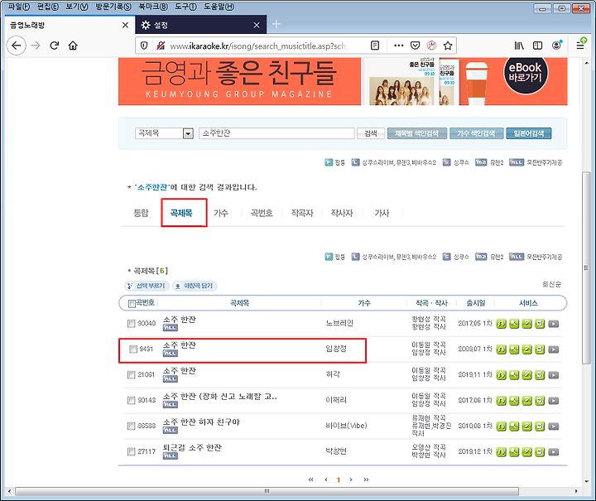Check the box for song 86588
The image size is (596, 501).
pos(132,426)
